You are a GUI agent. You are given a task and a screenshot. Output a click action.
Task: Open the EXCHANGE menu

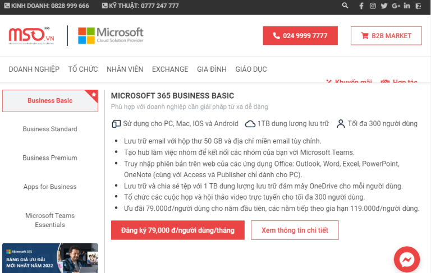(x=170, y=69)
